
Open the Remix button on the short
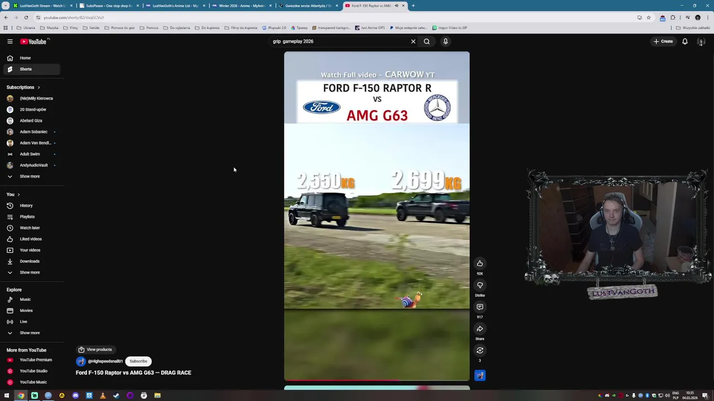480,350
